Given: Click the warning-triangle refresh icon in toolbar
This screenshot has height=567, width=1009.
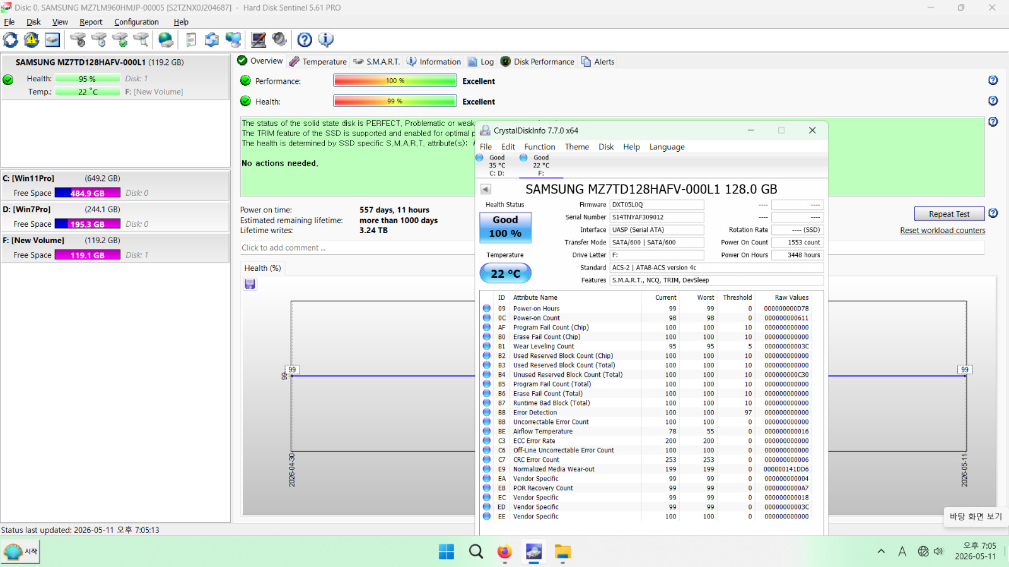Looking at the screenshot, I should click(x=32, y=40).
